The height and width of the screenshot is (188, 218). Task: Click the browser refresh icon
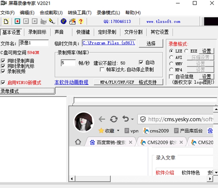pos(114,119)
